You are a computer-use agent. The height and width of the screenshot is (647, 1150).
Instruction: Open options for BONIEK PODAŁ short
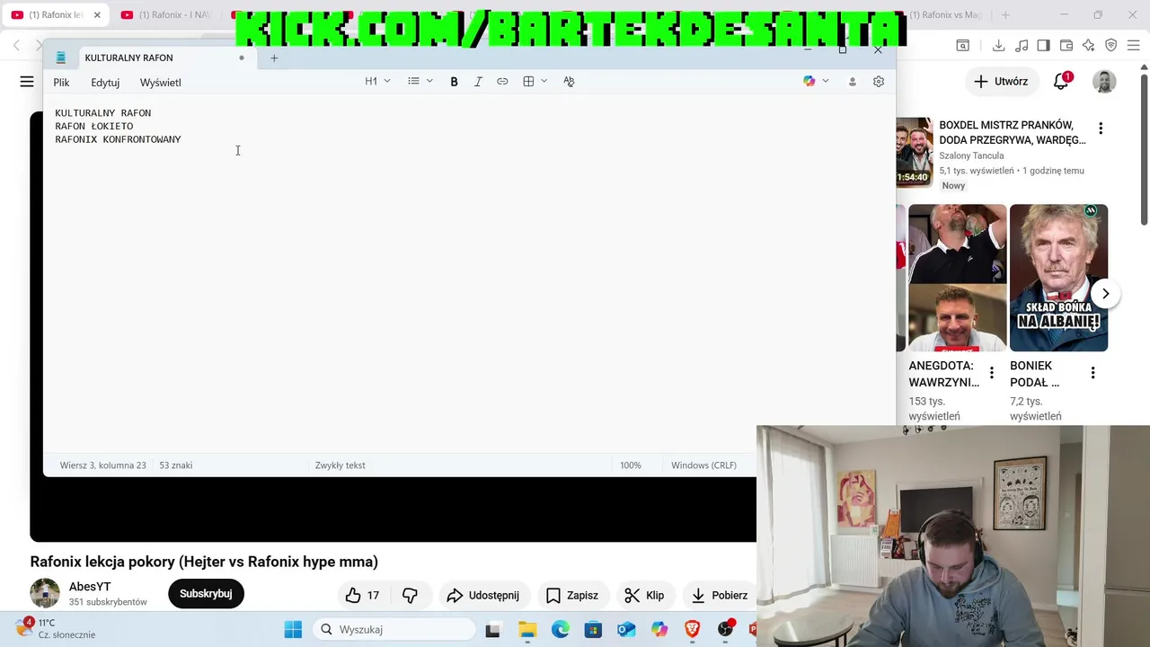[1092, 373]
